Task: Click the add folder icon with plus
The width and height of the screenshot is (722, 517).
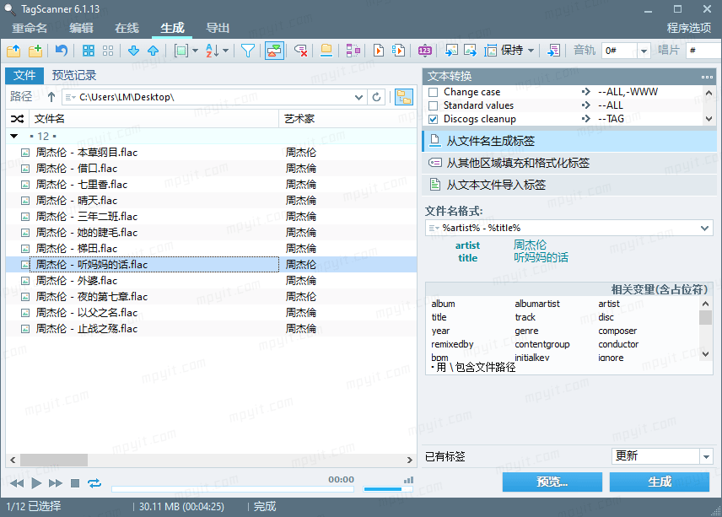Action: 35,51
